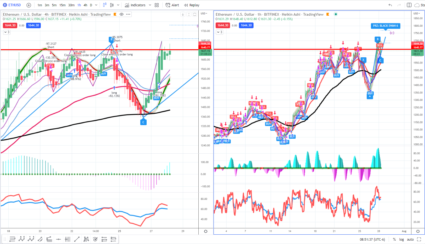425x244 pixels.
Task: Collapse the 4h pane with the collapse icon
Action: pyautogui.click(x=189, y=14)
